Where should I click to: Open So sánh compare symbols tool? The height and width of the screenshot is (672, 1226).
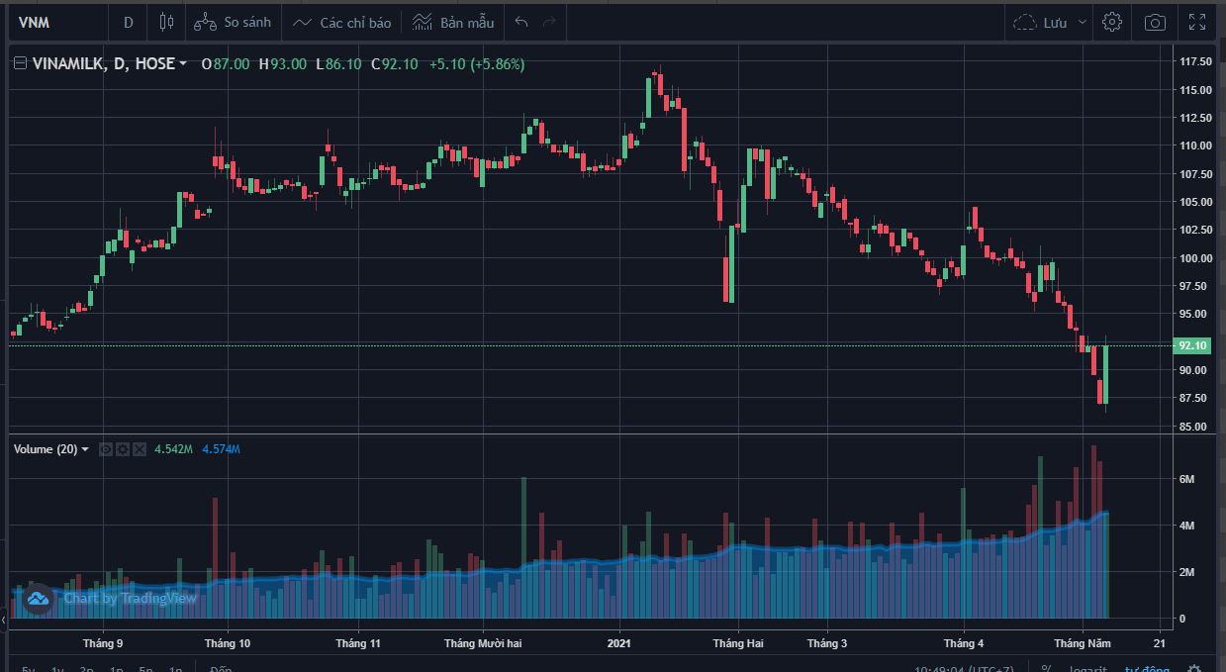click(x=232, y=22)
